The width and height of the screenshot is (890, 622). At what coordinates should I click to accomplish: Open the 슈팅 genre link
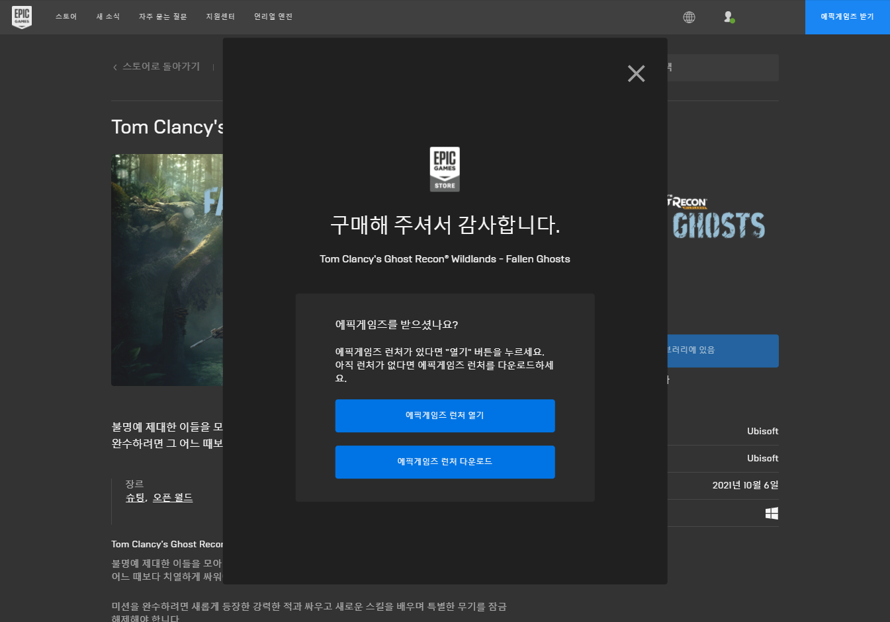135,498
